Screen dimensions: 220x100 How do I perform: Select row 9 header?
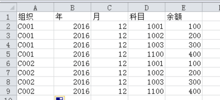pyautogui.click(x=8, y=91)
